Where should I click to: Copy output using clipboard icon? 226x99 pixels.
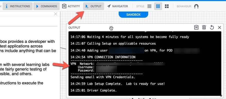196,27
